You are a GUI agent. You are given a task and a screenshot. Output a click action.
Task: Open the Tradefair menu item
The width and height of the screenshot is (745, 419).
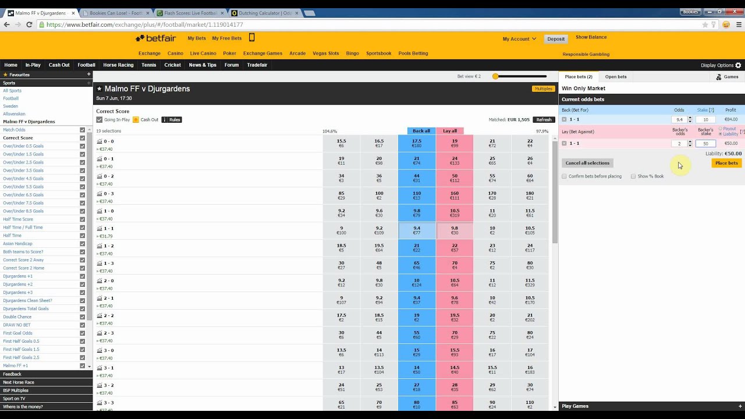click(257, 65)
